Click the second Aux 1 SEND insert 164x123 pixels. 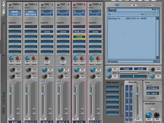click(x=140, y=69)
